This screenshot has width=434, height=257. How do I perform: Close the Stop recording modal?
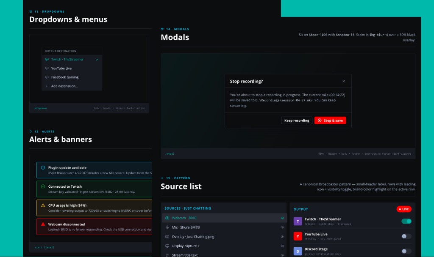click(x=344, y=81)
